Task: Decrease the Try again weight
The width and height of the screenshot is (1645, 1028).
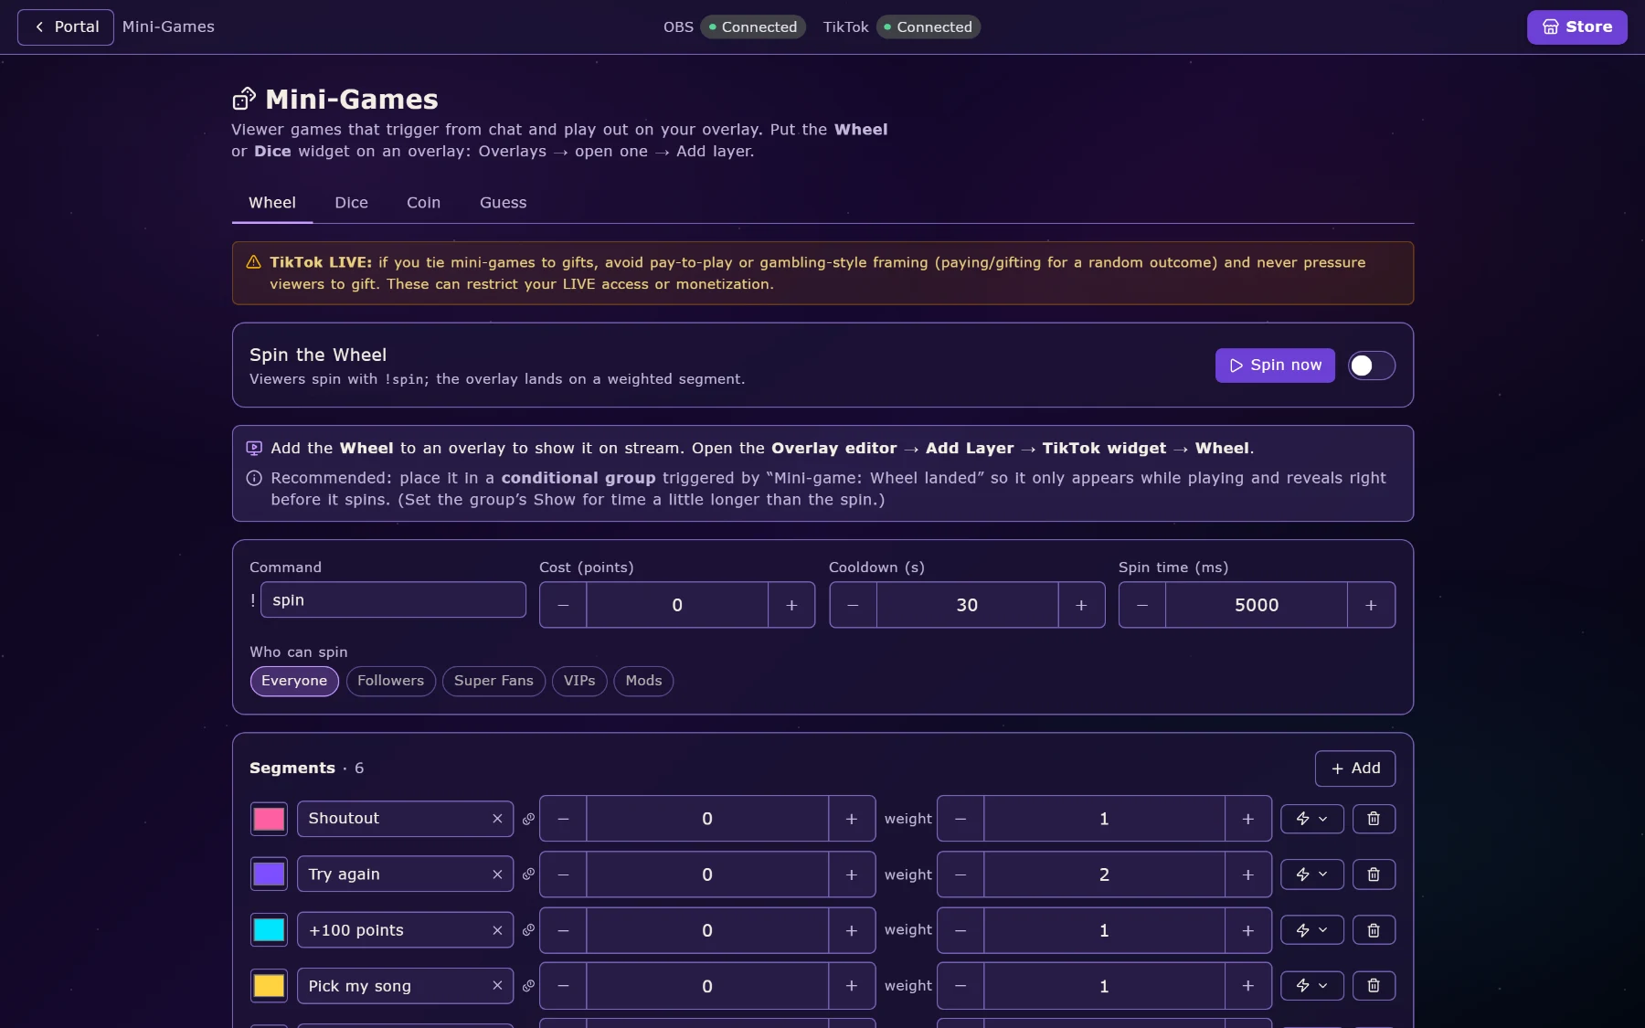Action: (960, 874)
